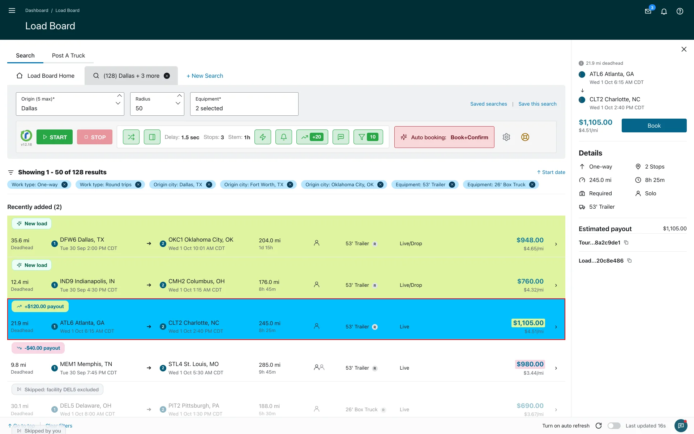Viewport: 694px width, 434px height.
Task: Open the Origin Dallas dropdown
Action: tap(70, 104)
